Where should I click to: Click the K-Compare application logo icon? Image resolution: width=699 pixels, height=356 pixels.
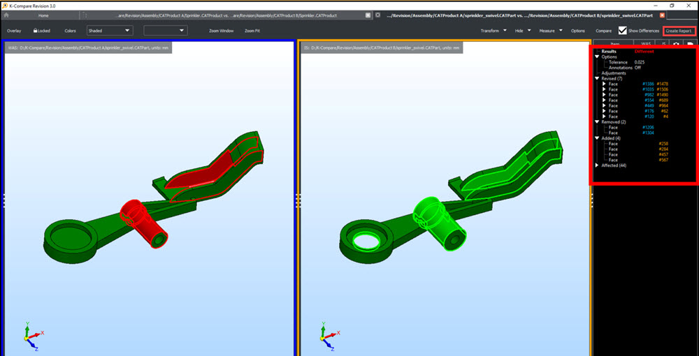click(5, 4)
